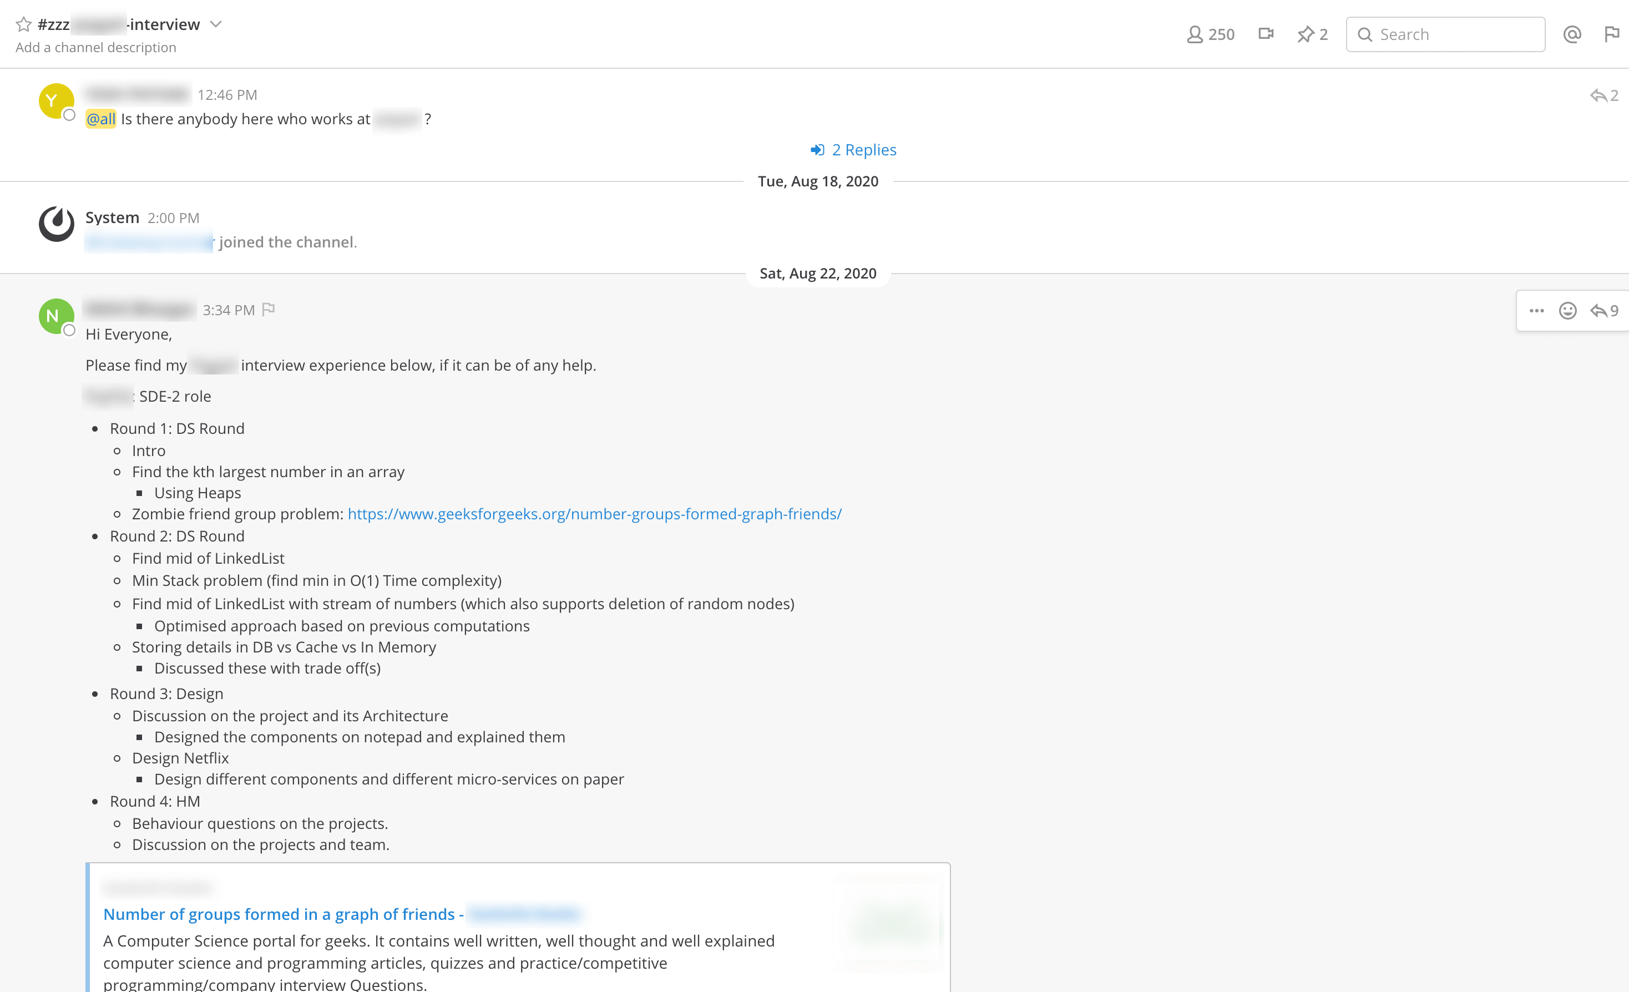The width and height of the screenshot is (1629, 992).
Task: Open the geeksforgeeks zombie friend group link
Action: (x=594, y=514)
